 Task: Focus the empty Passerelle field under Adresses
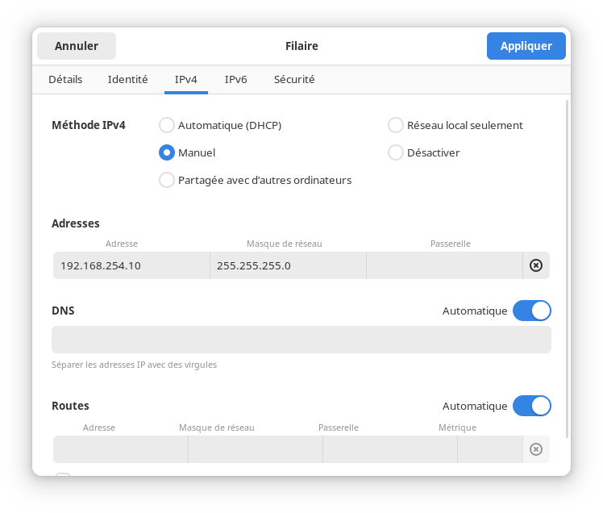coord(444,265)
